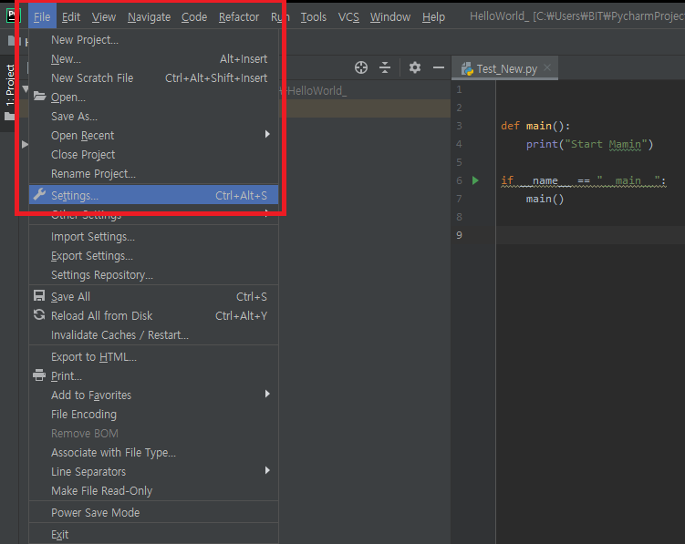685x544 pixels.
Task: Expand Add to Favorites submenu
Action: 153,395
